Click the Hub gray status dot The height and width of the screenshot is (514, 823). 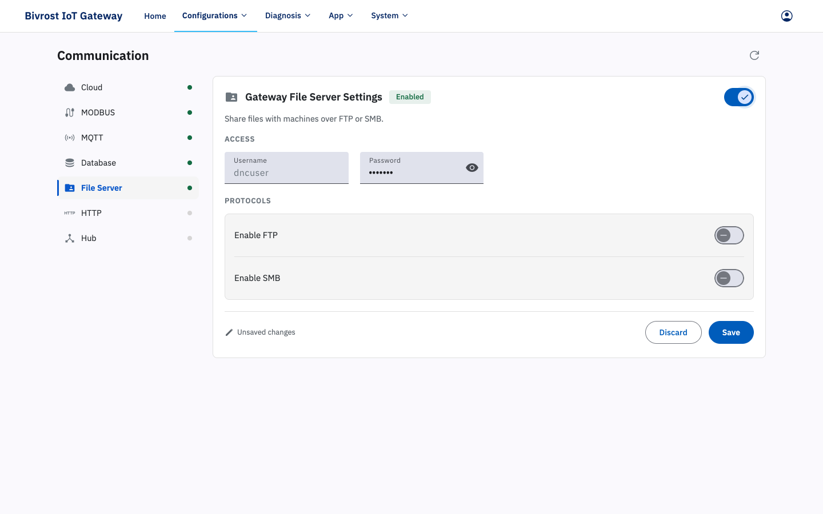click(190, 238)
